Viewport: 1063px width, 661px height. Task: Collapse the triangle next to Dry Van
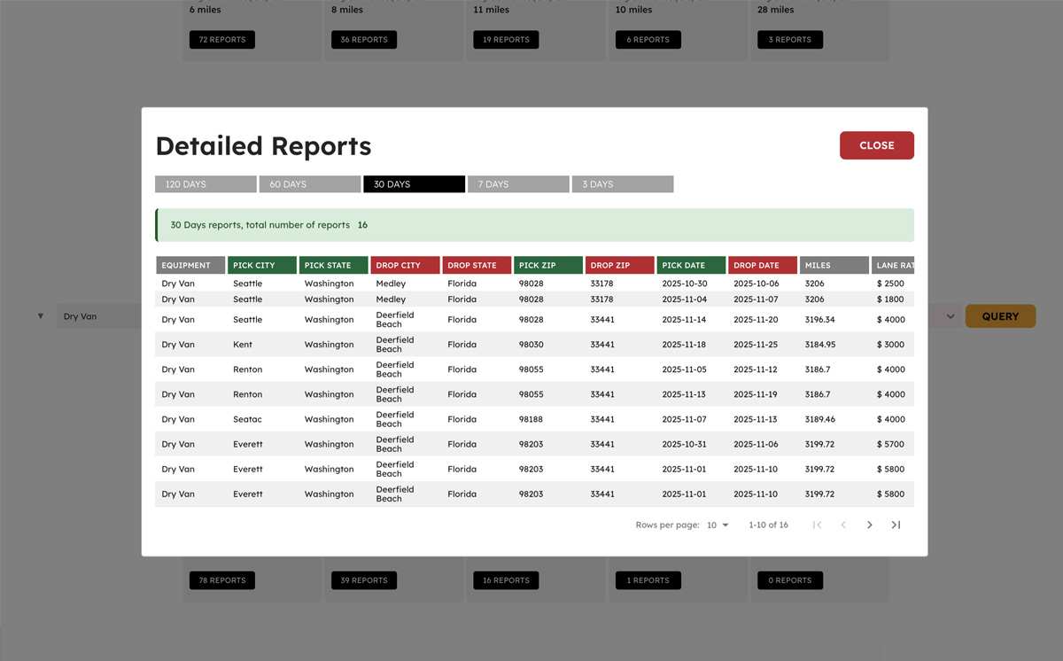[40, 316]
